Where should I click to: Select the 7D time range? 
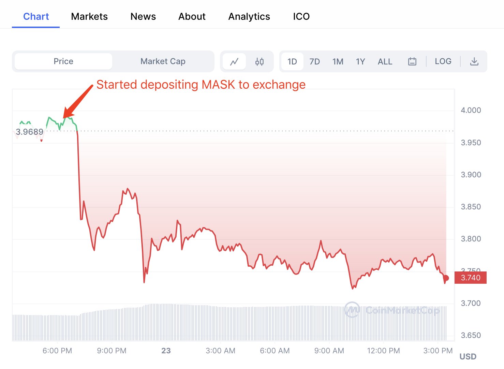(314, 62)
